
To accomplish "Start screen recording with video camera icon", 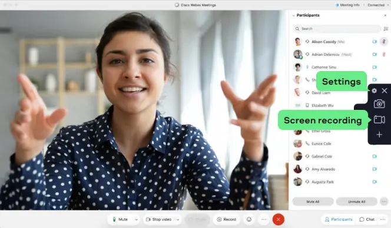I will tap(379, 119).
